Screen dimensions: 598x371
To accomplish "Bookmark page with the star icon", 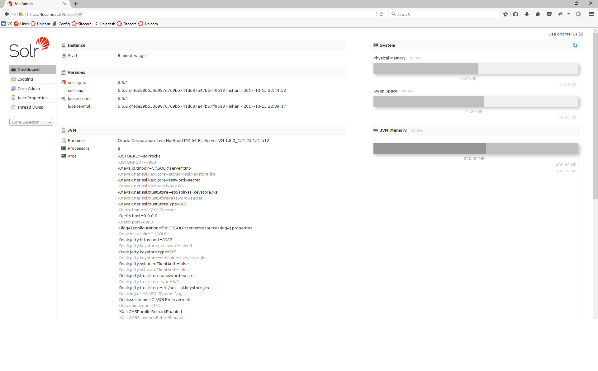I will (506, 14).
